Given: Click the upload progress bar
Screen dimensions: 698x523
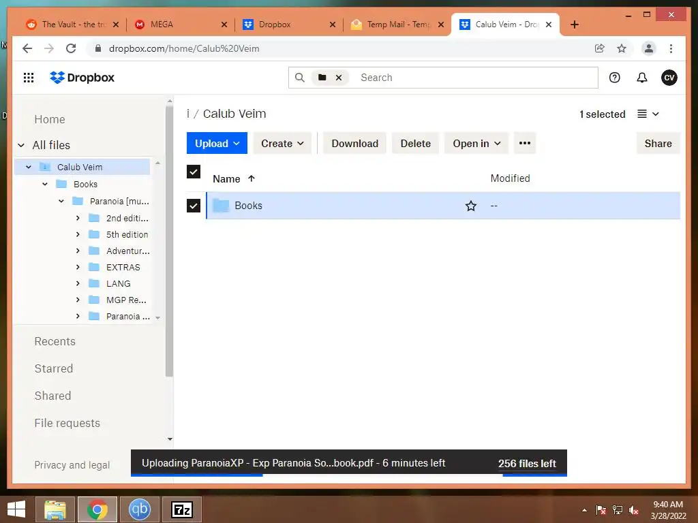Looking at the screenshot, I should coord(348,475).
